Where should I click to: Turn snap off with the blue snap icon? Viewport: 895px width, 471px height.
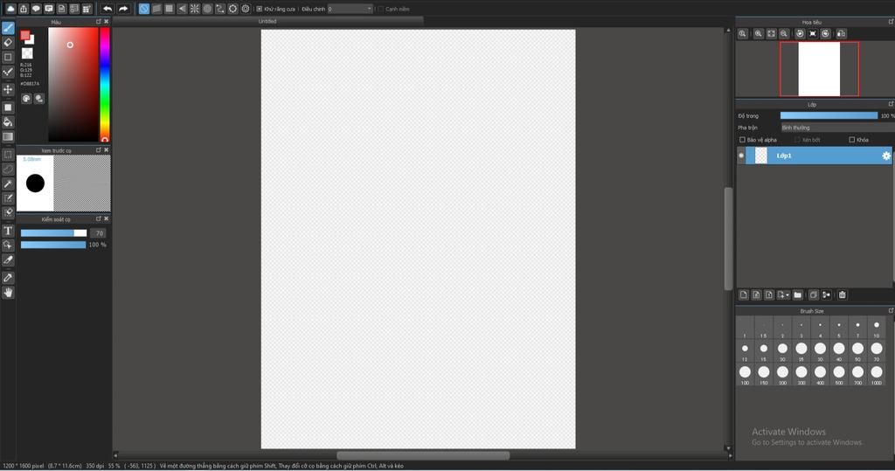coord(144,9)
